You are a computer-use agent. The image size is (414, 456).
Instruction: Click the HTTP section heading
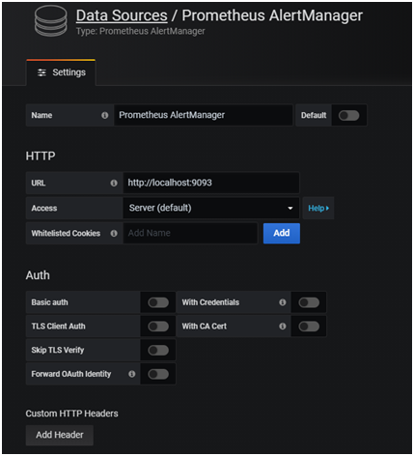(41, 157)
